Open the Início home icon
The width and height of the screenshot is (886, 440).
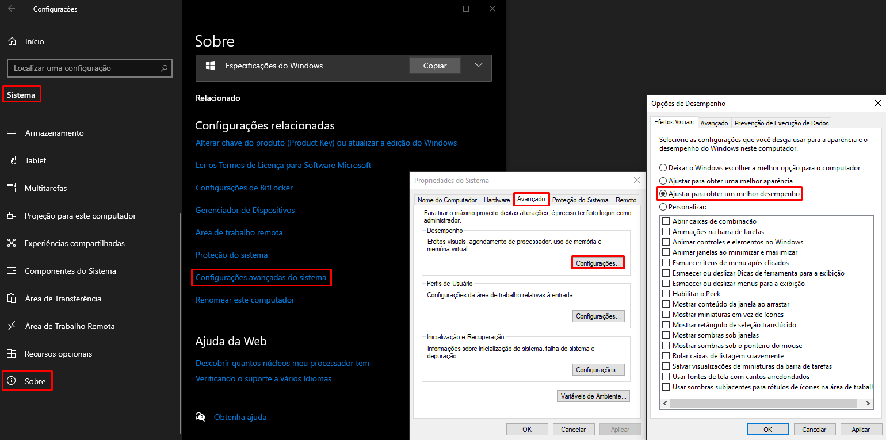[12, 41]
